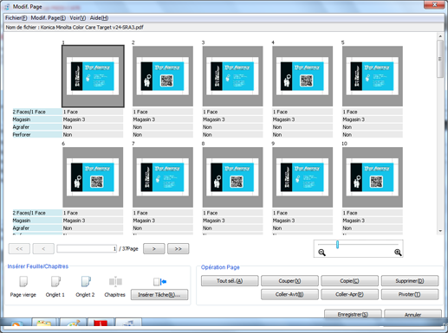This screenshot has height=333, width=448.
Task: Click the vertical scrollbar thumb
Action: 440,59
